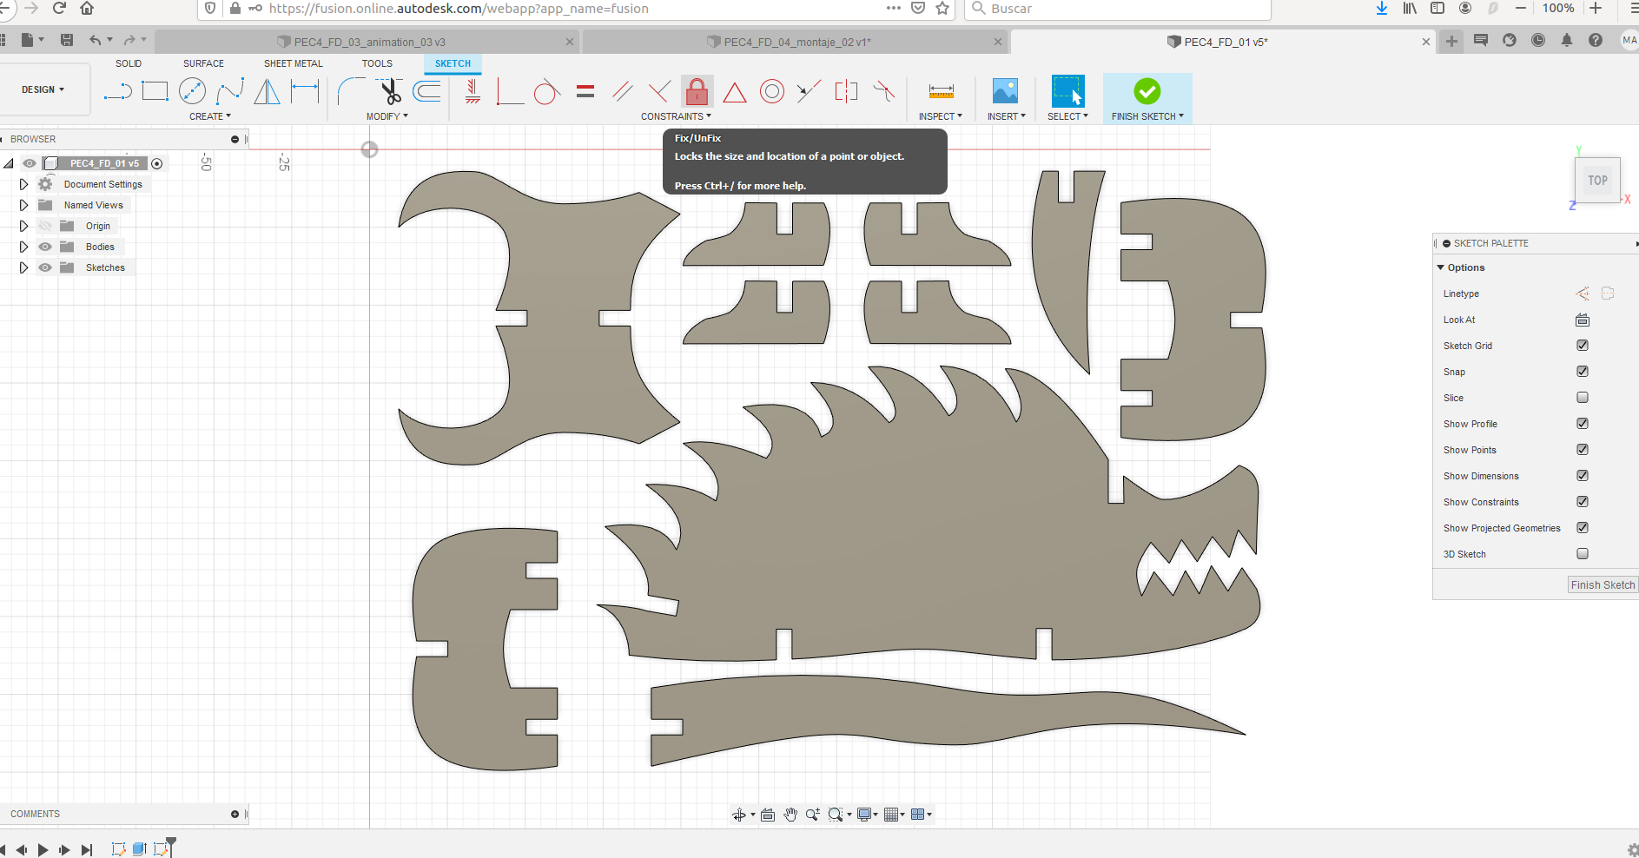Select the Mirror sketch tool
1639x858 pixels.
pyautogui.click(x=268, y=91)
